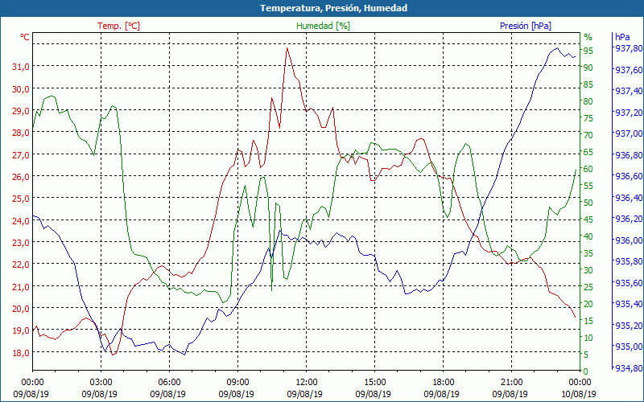Click the '80' humidity axis value
The width and height of the screenshot is (644, 402).
point(588,101)
